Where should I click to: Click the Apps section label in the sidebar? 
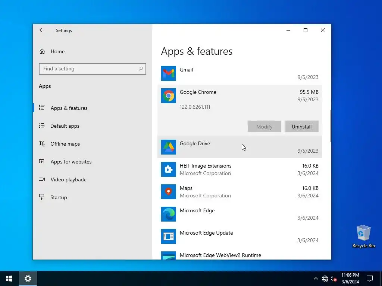click(45, 86)
